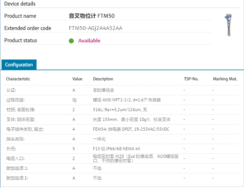This screenshot has height=188, width=244.
Task: Click the Characteristic column header
Action: click(18, 79)
